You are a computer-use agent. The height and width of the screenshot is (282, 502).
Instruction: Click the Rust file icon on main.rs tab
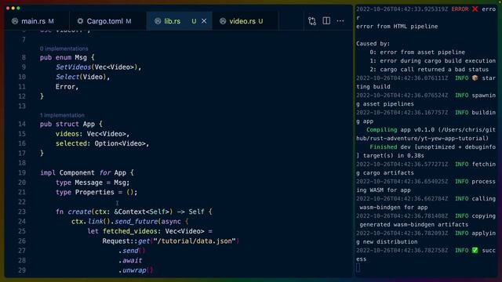click(15, 21)
